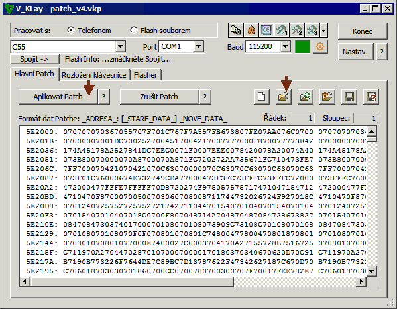The height and width of the screenshot is (309, 397).
Task: Click the green status color square
Action: tap(302, 46)
